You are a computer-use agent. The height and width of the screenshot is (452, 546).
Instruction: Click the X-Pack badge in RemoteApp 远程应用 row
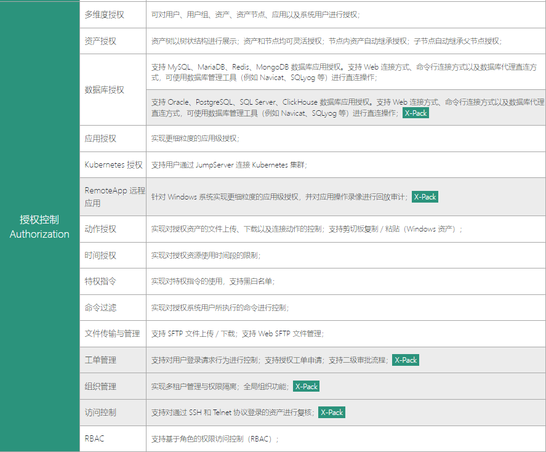click(x=425, y=197)
